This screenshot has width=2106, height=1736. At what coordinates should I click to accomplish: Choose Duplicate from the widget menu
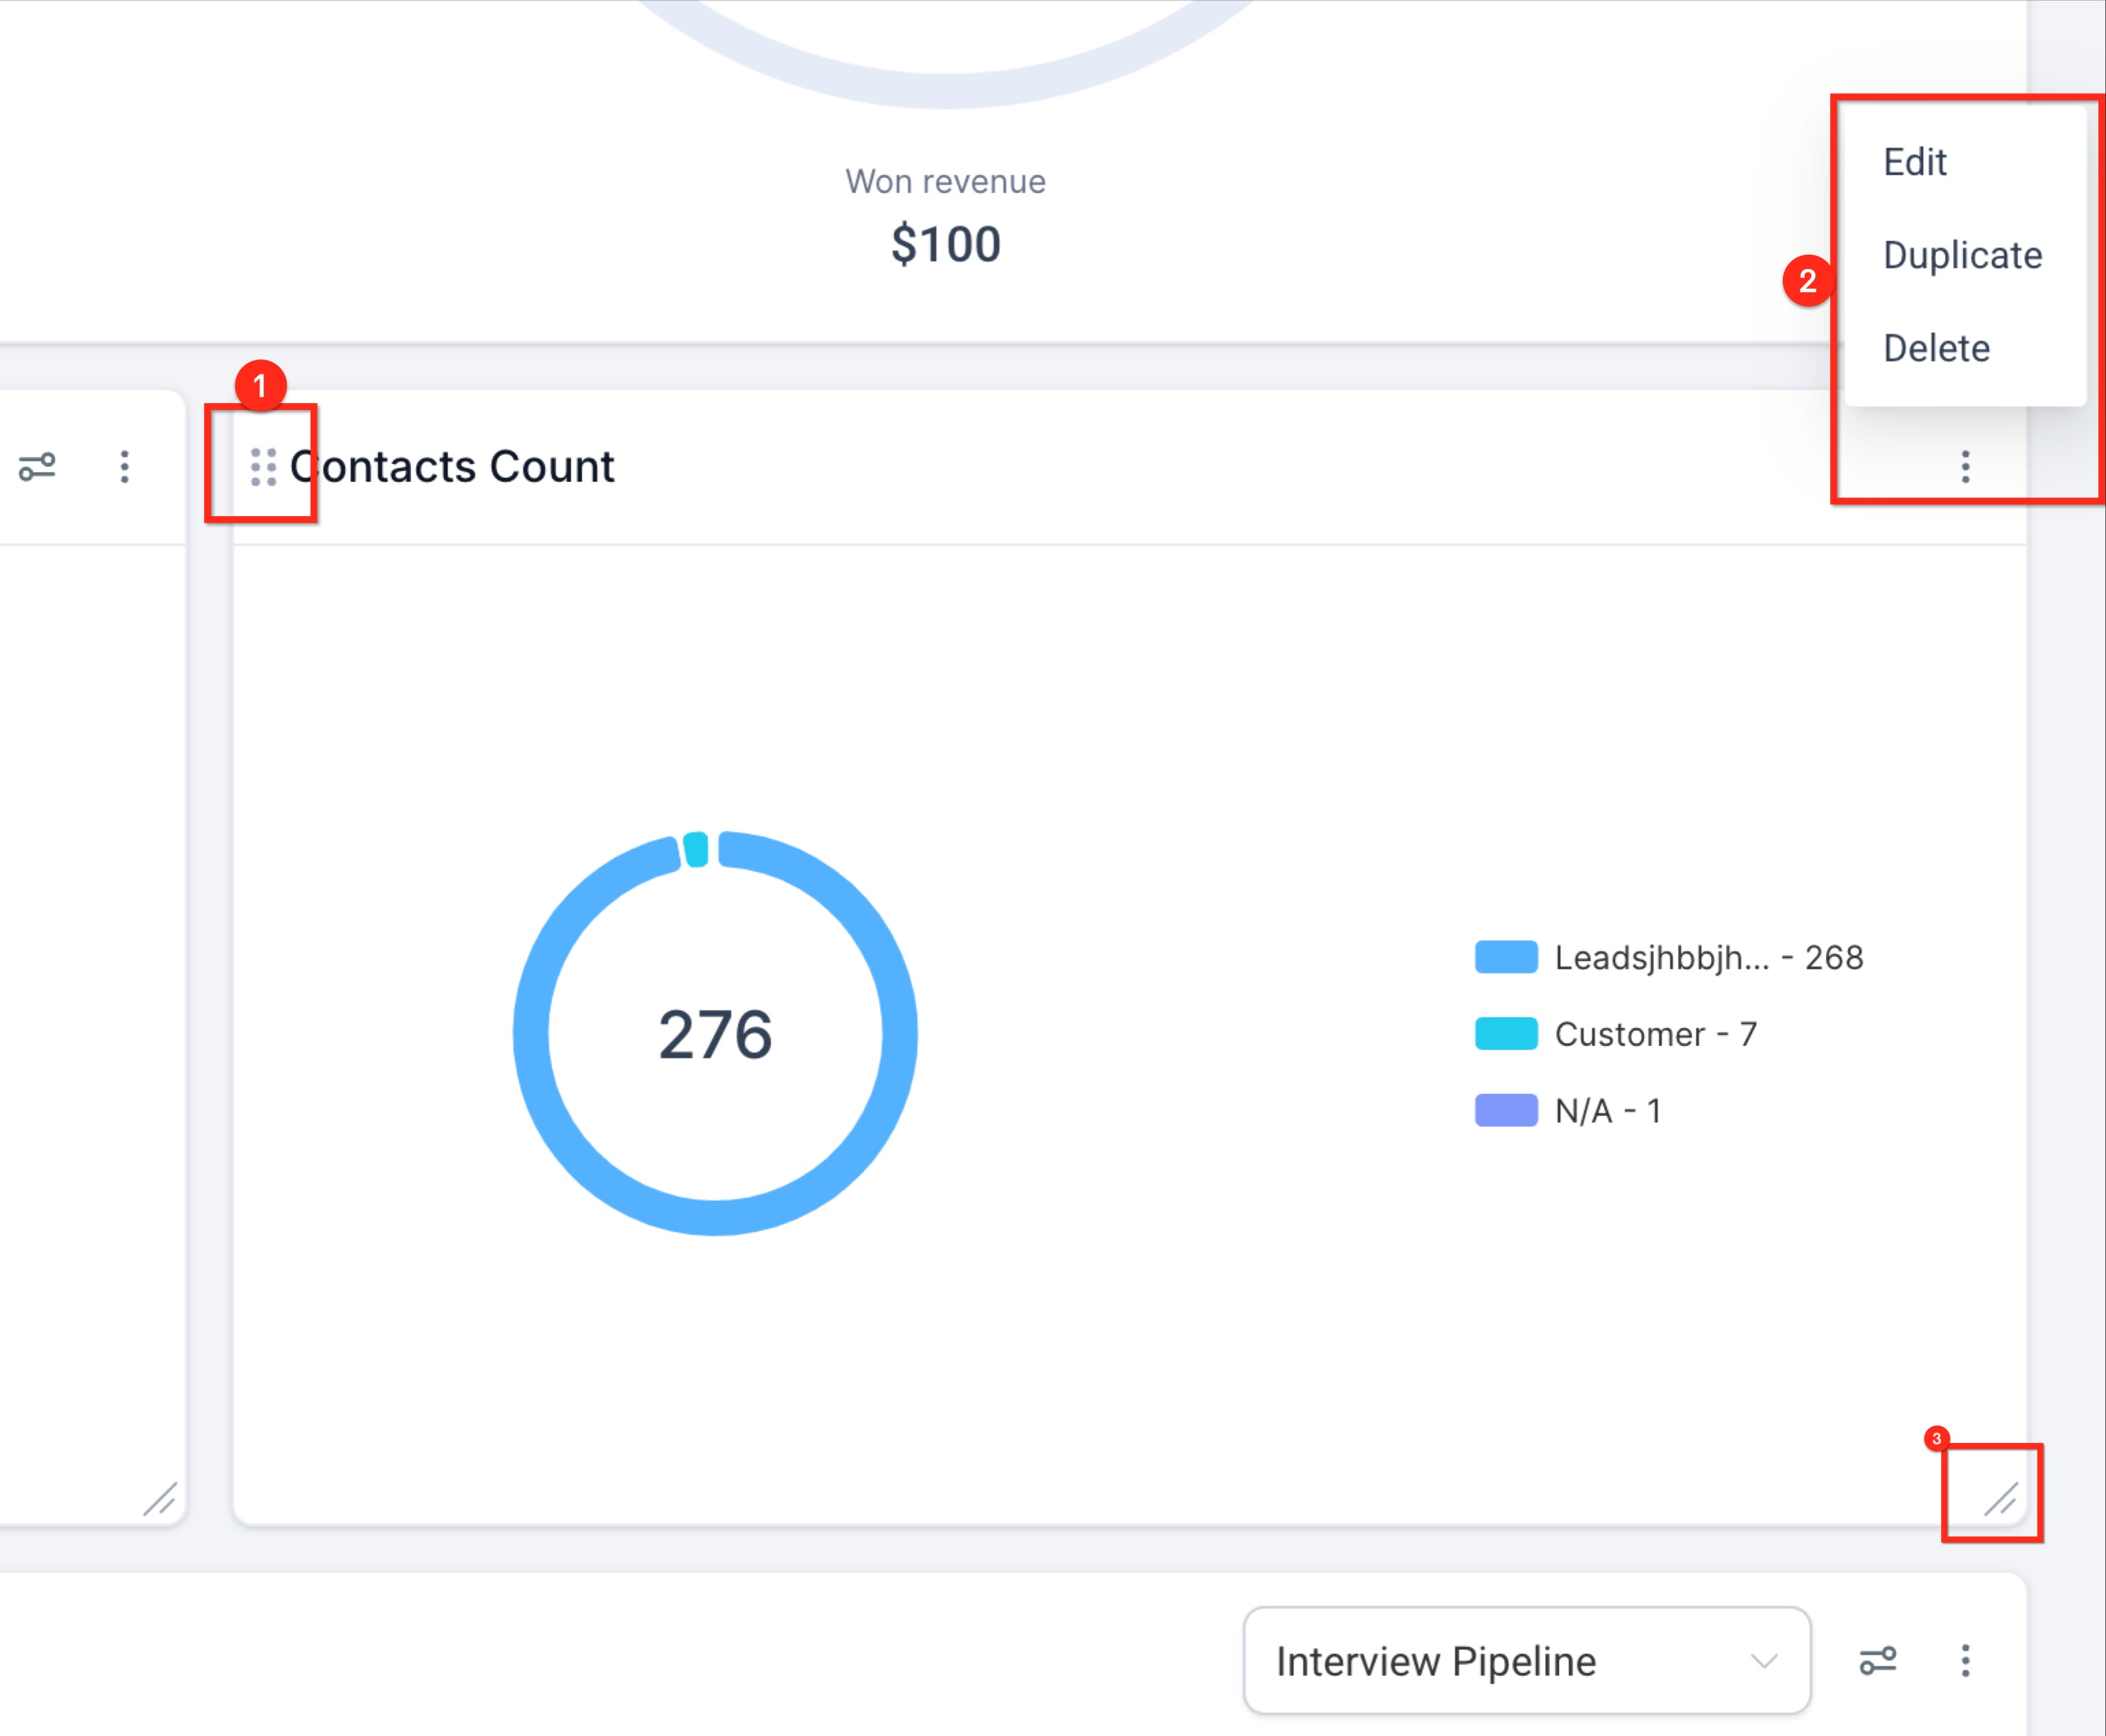click(1962, 255)
